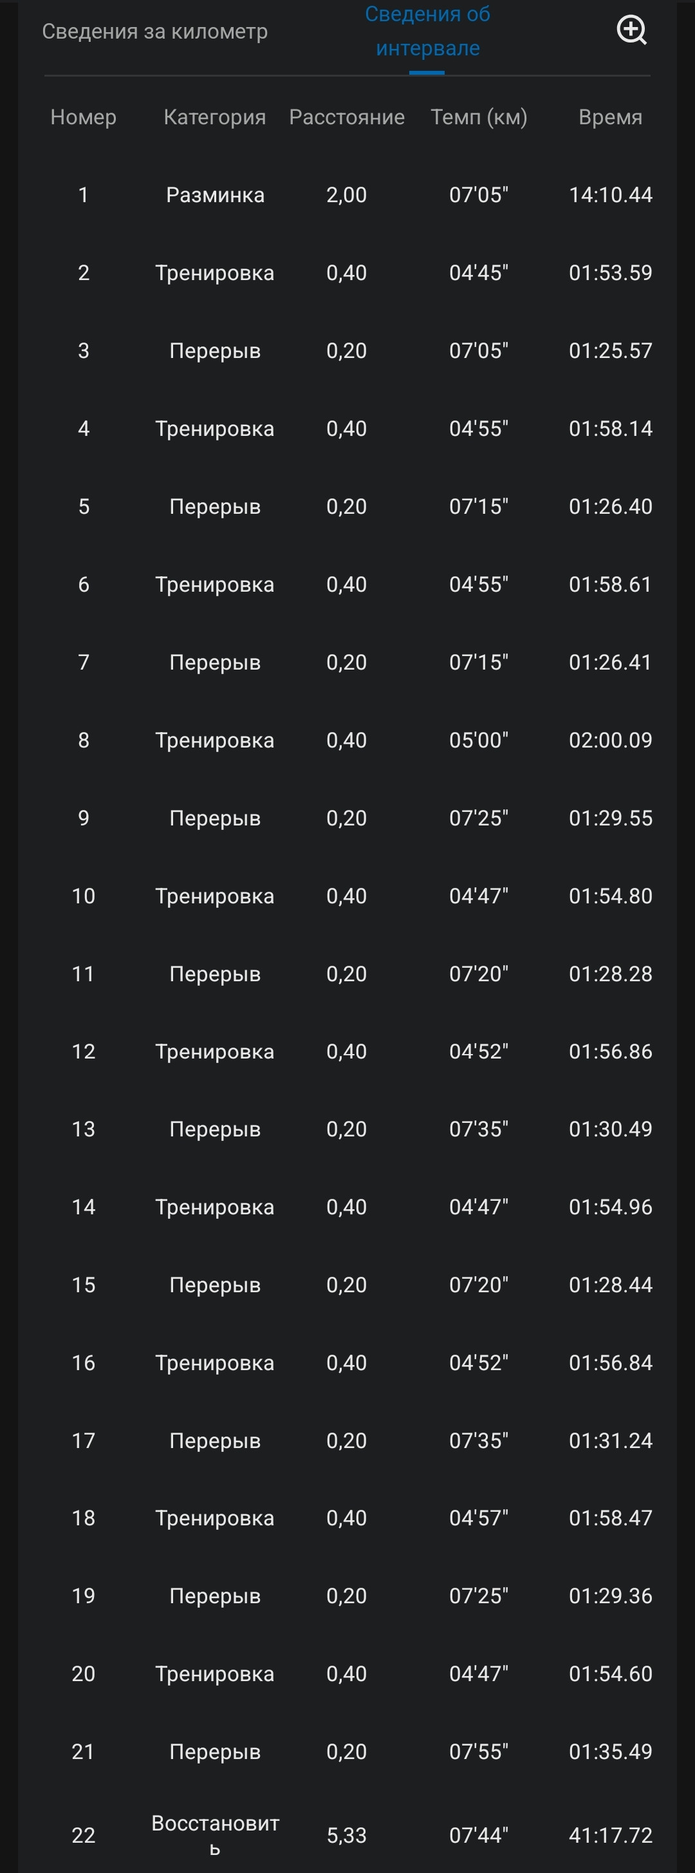Screen dimensions: 695x1873
Task: Select interval 1 Разминка row
Action: tap(347, 195)
